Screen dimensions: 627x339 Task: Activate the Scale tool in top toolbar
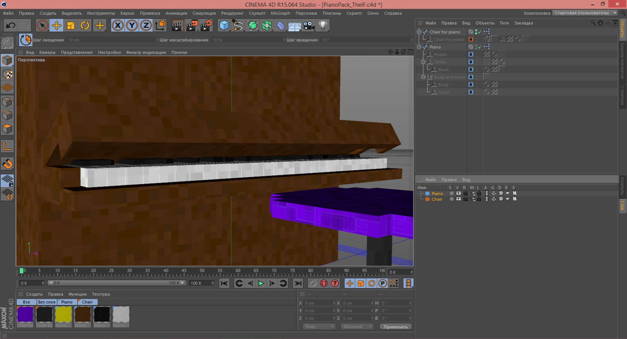(71, 25)
